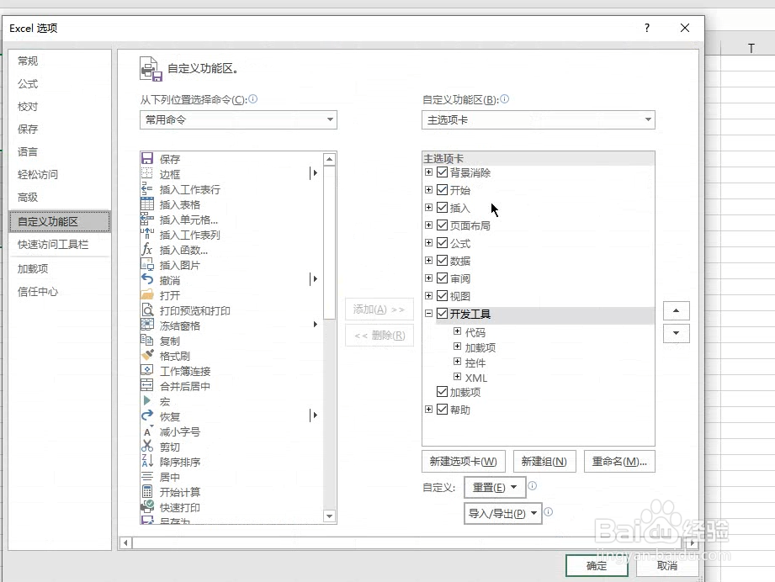Screen dimensions: 775x582
Task: Expand the XML group node
Action: [x=457, y=377]
